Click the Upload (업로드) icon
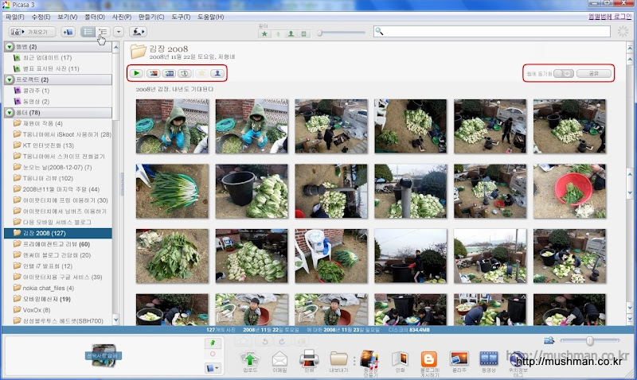This screenshot has height=380, width=637. [250, 362]
